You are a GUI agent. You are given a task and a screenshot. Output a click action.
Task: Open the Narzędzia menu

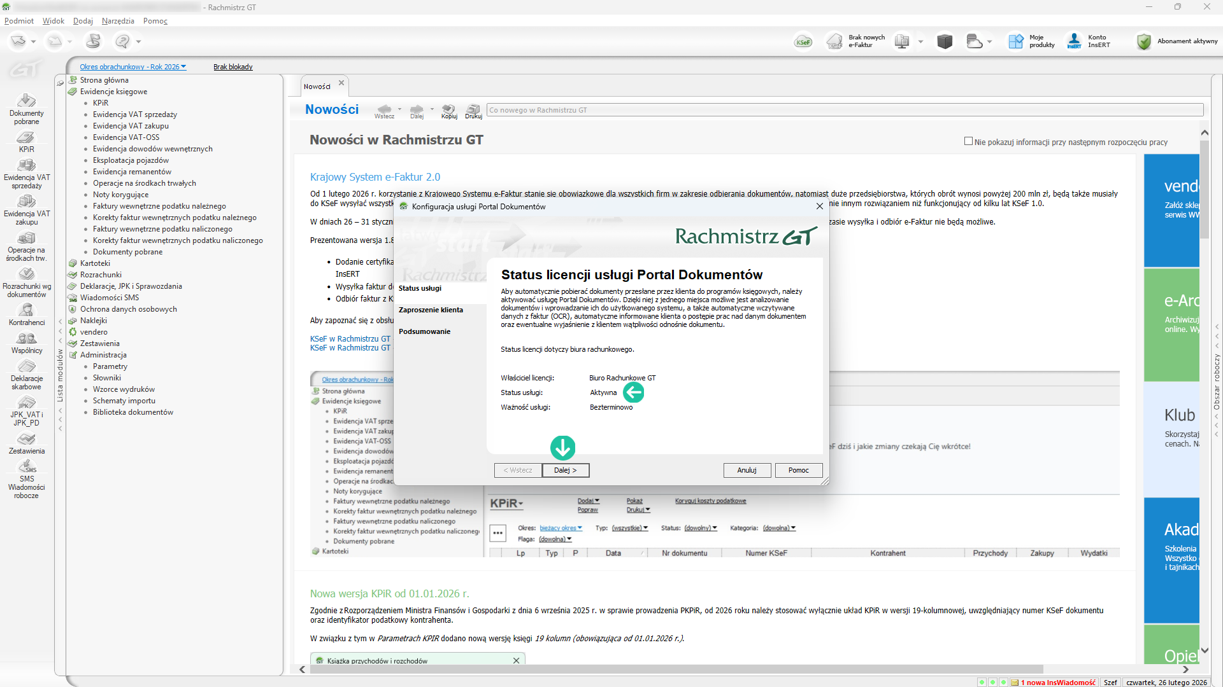click(x=118, y=21)
